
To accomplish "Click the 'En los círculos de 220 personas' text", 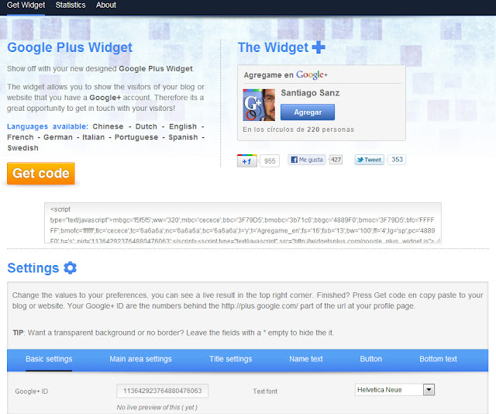I will pos(298,129).
